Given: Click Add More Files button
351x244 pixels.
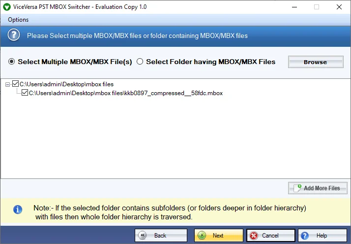Looking at the screenshot, I should coord(318,188).
